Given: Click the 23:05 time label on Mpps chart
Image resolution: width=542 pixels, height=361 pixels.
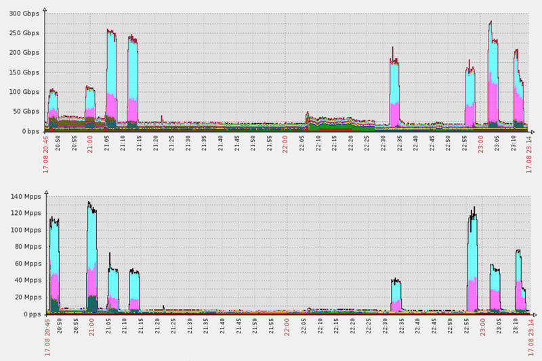Looking at the screenshot, I should 499,326.
